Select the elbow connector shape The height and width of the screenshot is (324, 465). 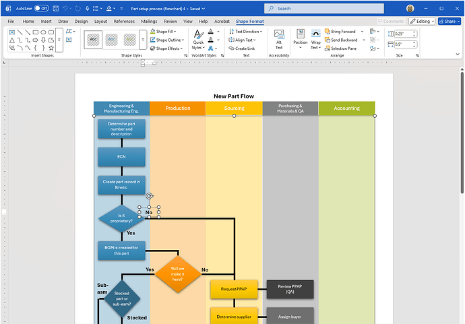20,40
